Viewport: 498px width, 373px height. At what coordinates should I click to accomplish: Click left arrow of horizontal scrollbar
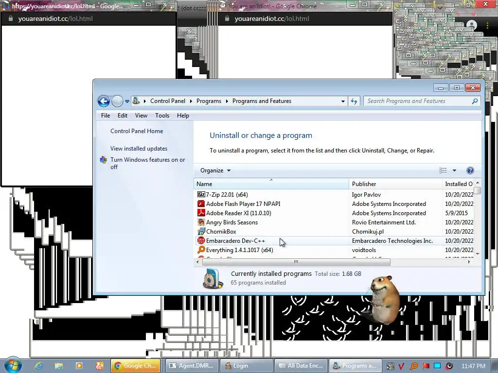point(197,262)
